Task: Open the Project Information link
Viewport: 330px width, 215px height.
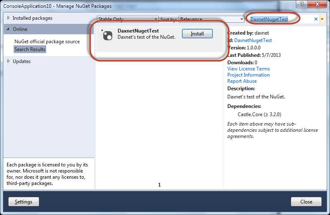Action: pos(248,75)
